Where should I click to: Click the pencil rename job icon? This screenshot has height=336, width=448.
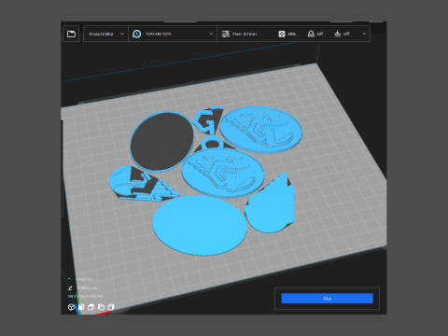click(70, 287)
